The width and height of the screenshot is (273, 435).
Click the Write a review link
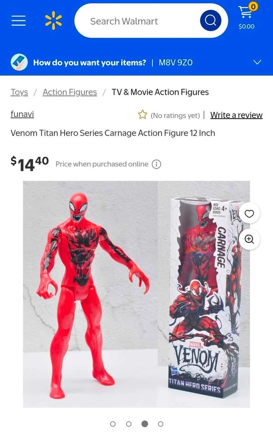click(236, 115)
